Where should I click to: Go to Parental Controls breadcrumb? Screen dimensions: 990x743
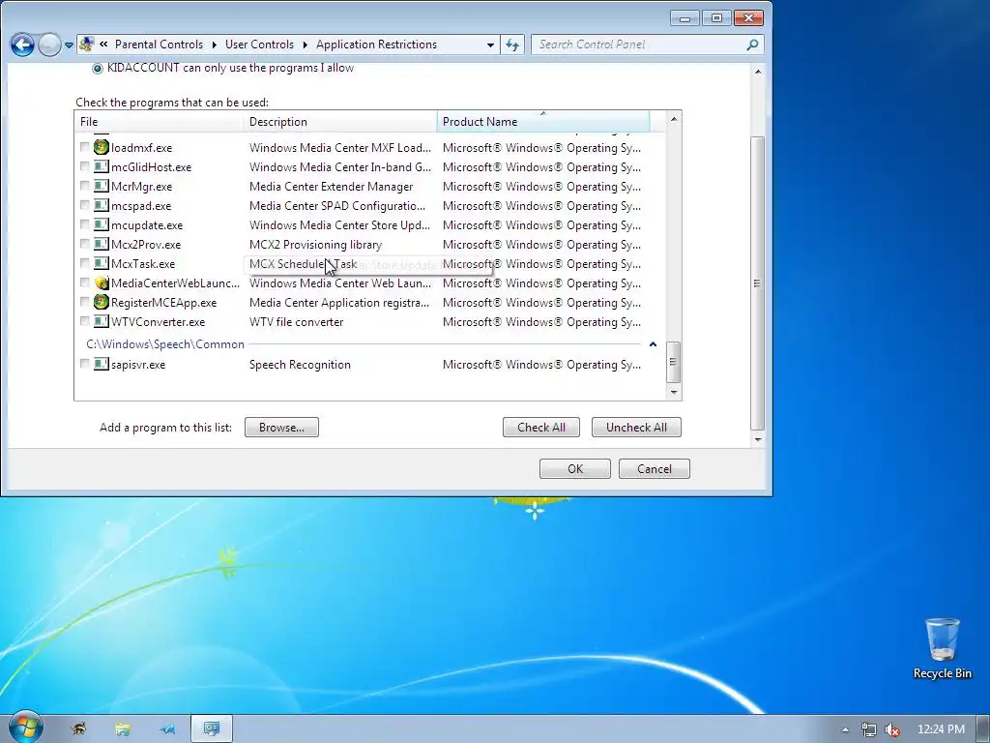160,45
